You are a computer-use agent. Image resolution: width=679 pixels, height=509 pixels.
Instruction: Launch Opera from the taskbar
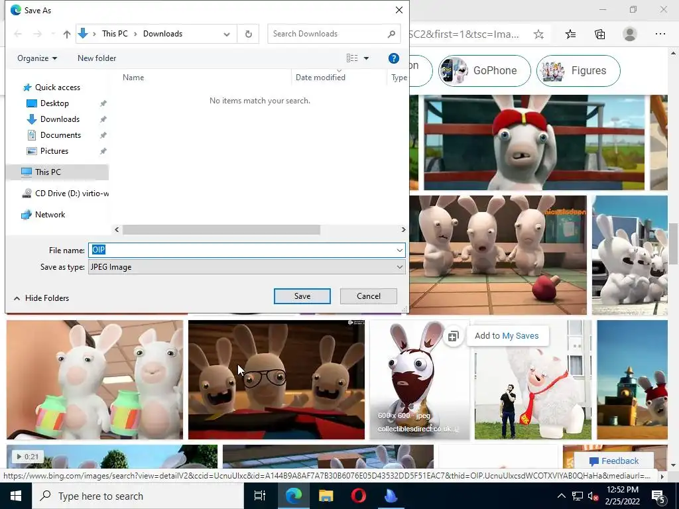(358, 496)
